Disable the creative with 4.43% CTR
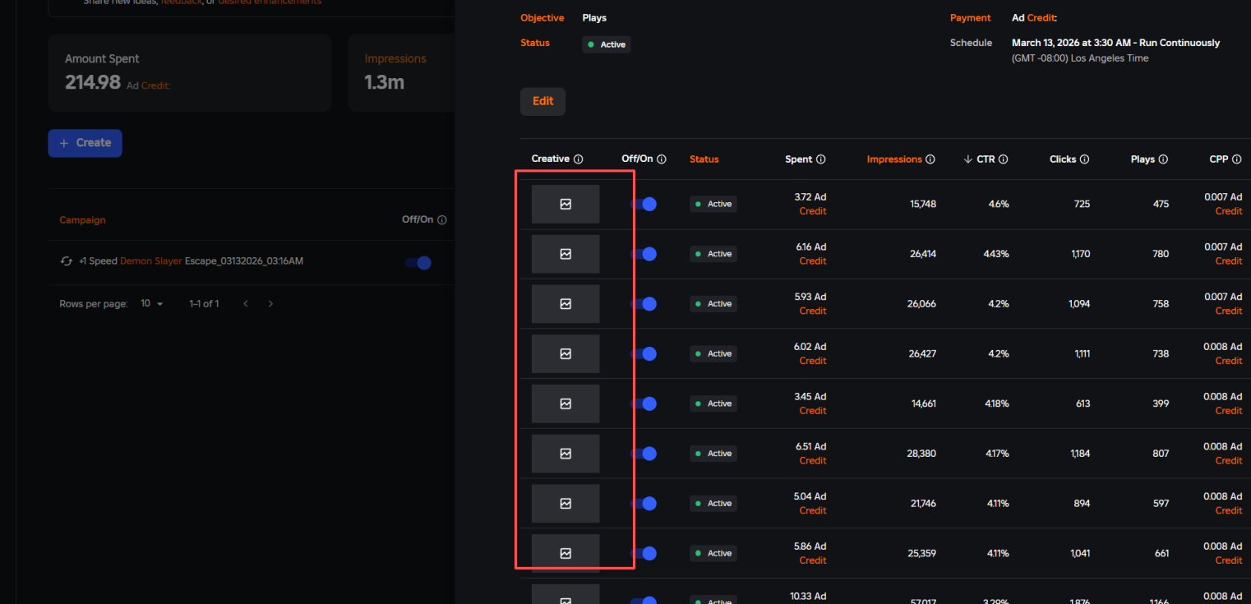 coord(644,254)
